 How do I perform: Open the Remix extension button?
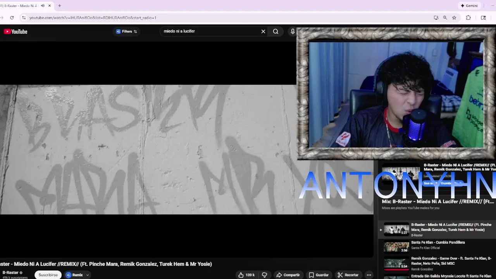tap(74, 275)
